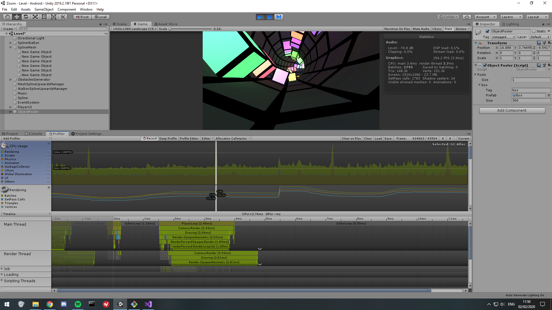
Task: Click the Play button
Action: (x=260, y=17)
